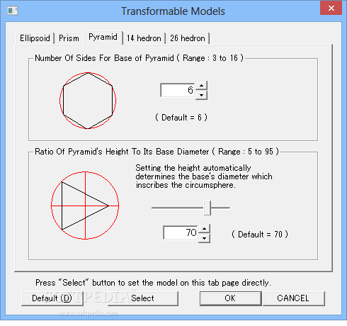Open the 26 hedron tab
The image size is (347, 326).
[188, 38]
